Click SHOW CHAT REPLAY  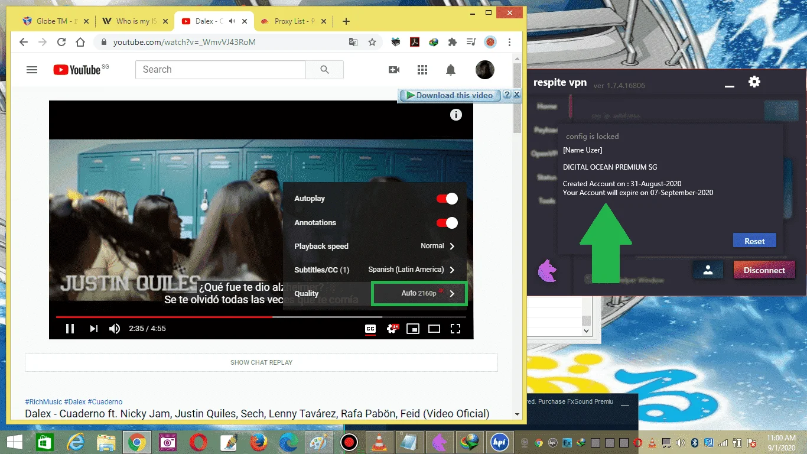tap(261, 362)
